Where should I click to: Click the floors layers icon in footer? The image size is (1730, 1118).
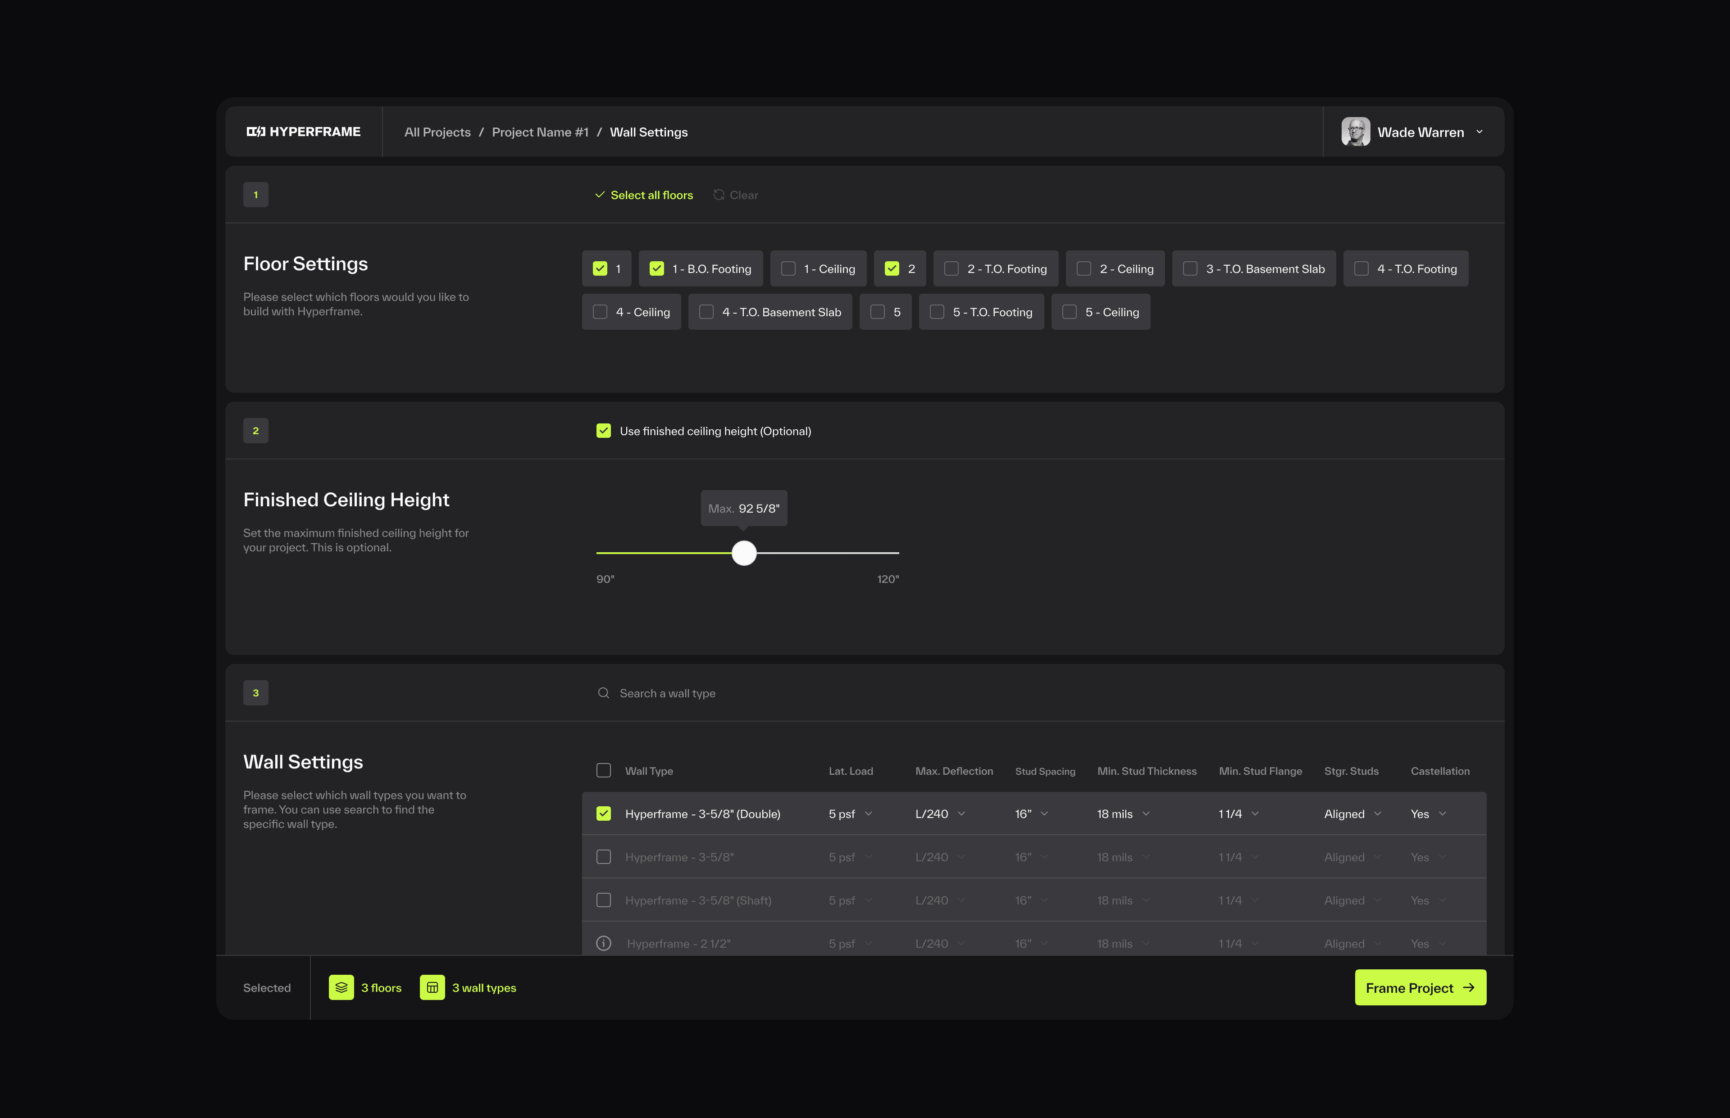click(x=341, y=987)
